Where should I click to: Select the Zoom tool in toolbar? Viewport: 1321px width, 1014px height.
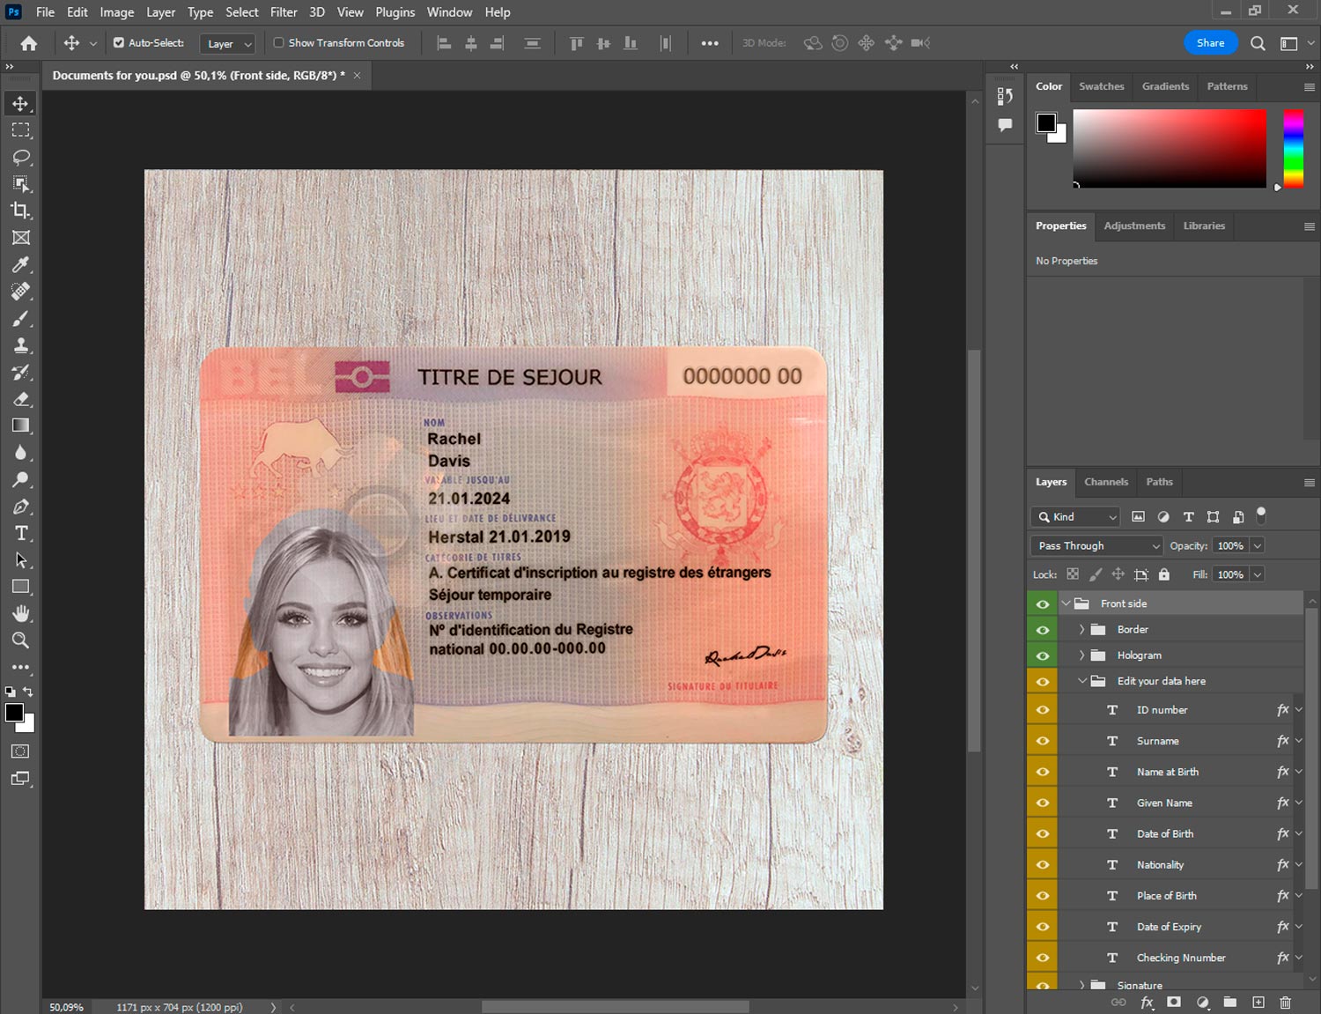coord(20,640)
